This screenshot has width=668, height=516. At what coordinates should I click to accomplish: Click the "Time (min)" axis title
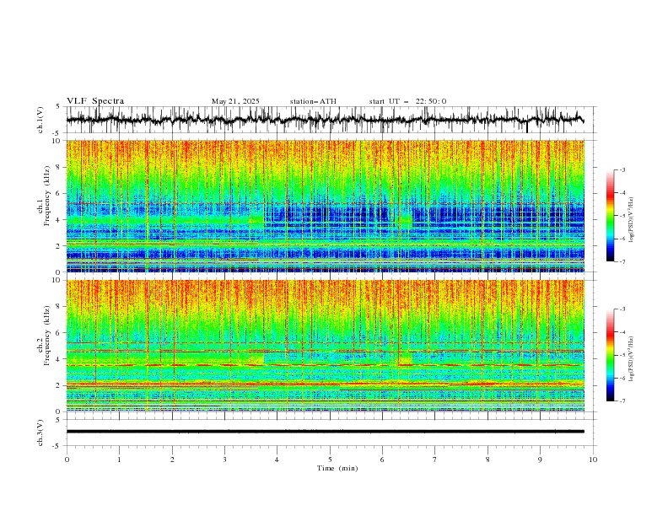[337, 468]
